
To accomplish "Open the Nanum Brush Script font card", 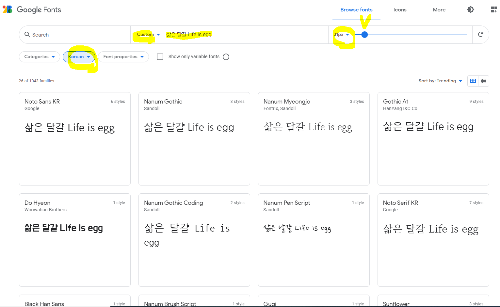I will pyautogui.click(x=194, y=301).
